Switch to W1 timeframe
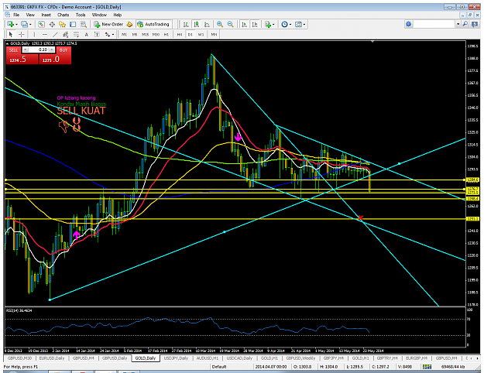The width and height of the screenshot is (484, 373). (x=201, y=34)
